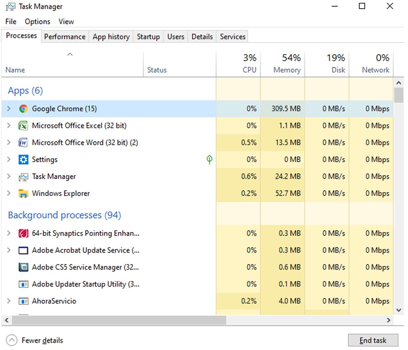This screenshot has width=408, height=350.
Task: Click Adobe CS5's 0.6 MB memory value
Action: [x=290, y=267]
